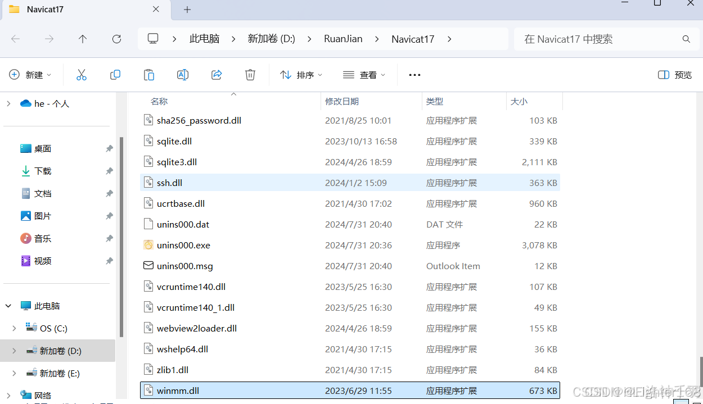Image resolution: width=703 pixels, height=404 pixels.
Task: Navigate to RuanJian via the breadcrumb
Action: tap(343, 39)
